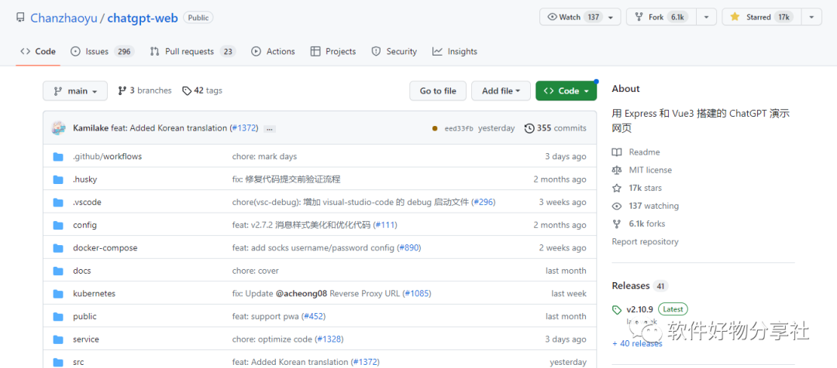
Task: Open issue #890 link in docker-compose row
Action: [409, 248]
